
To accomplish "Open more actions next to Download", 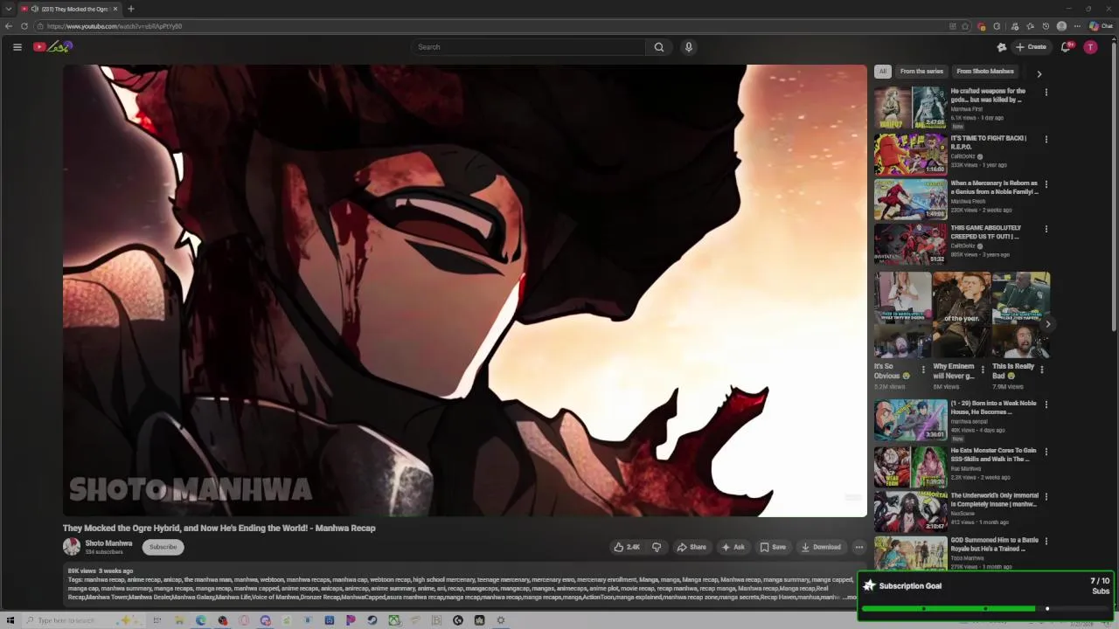I will click(x=859, y=547).
